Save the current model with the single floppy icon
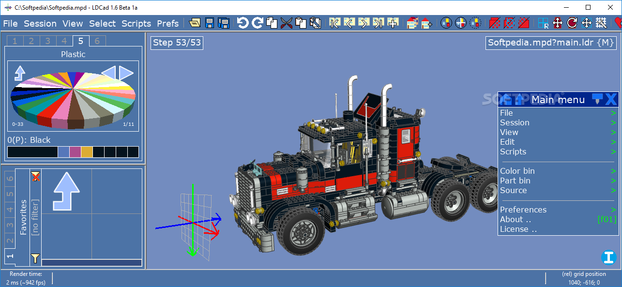Viewport: 622px width, 287px height. click(x=210, y=23)
